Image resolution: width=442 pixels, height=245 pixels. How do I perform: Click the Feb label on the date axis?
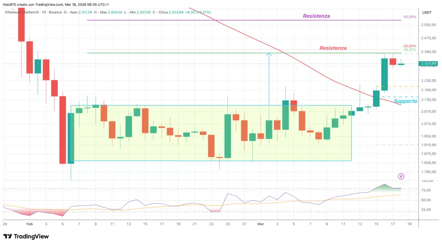(x=29, y=224)
